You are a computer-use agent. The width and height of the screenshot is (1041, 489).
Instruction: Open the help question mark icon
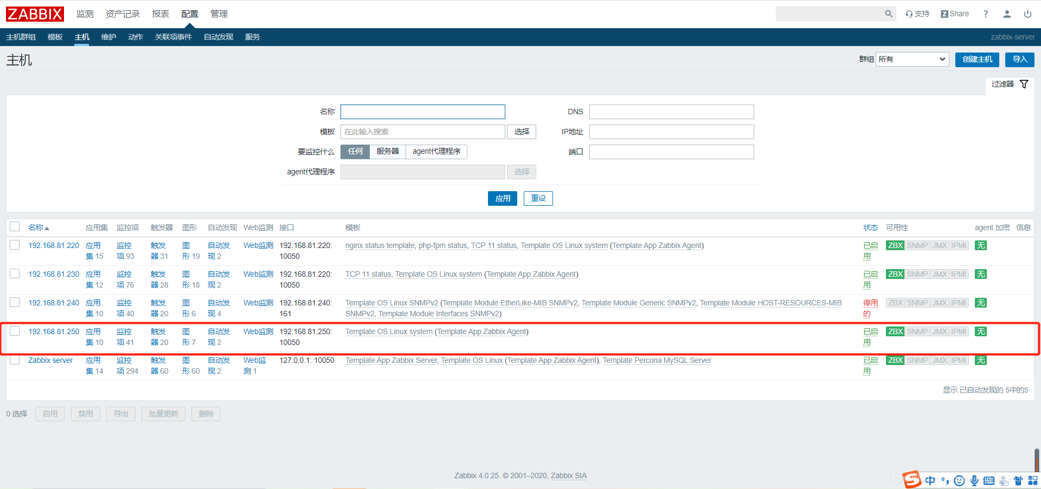pyautogui.click(x=986, y=14)
